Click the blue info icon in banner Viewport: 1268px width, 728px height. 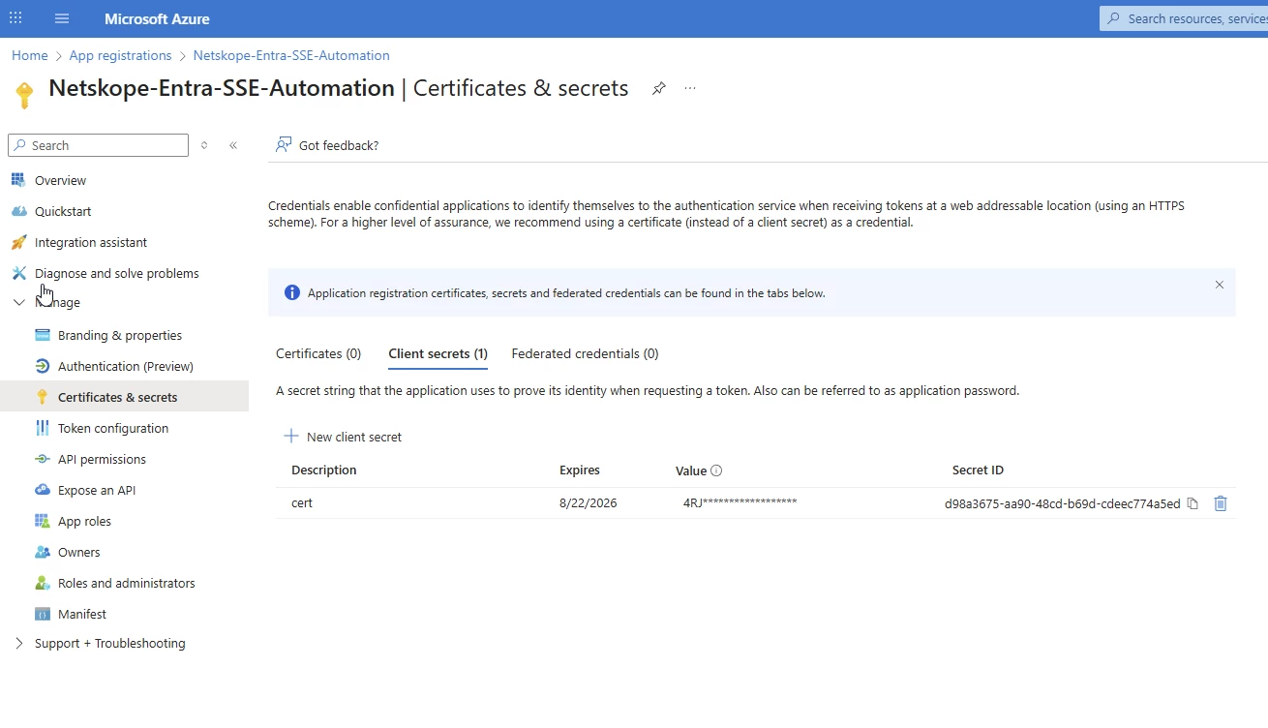(x=292, y=292)
